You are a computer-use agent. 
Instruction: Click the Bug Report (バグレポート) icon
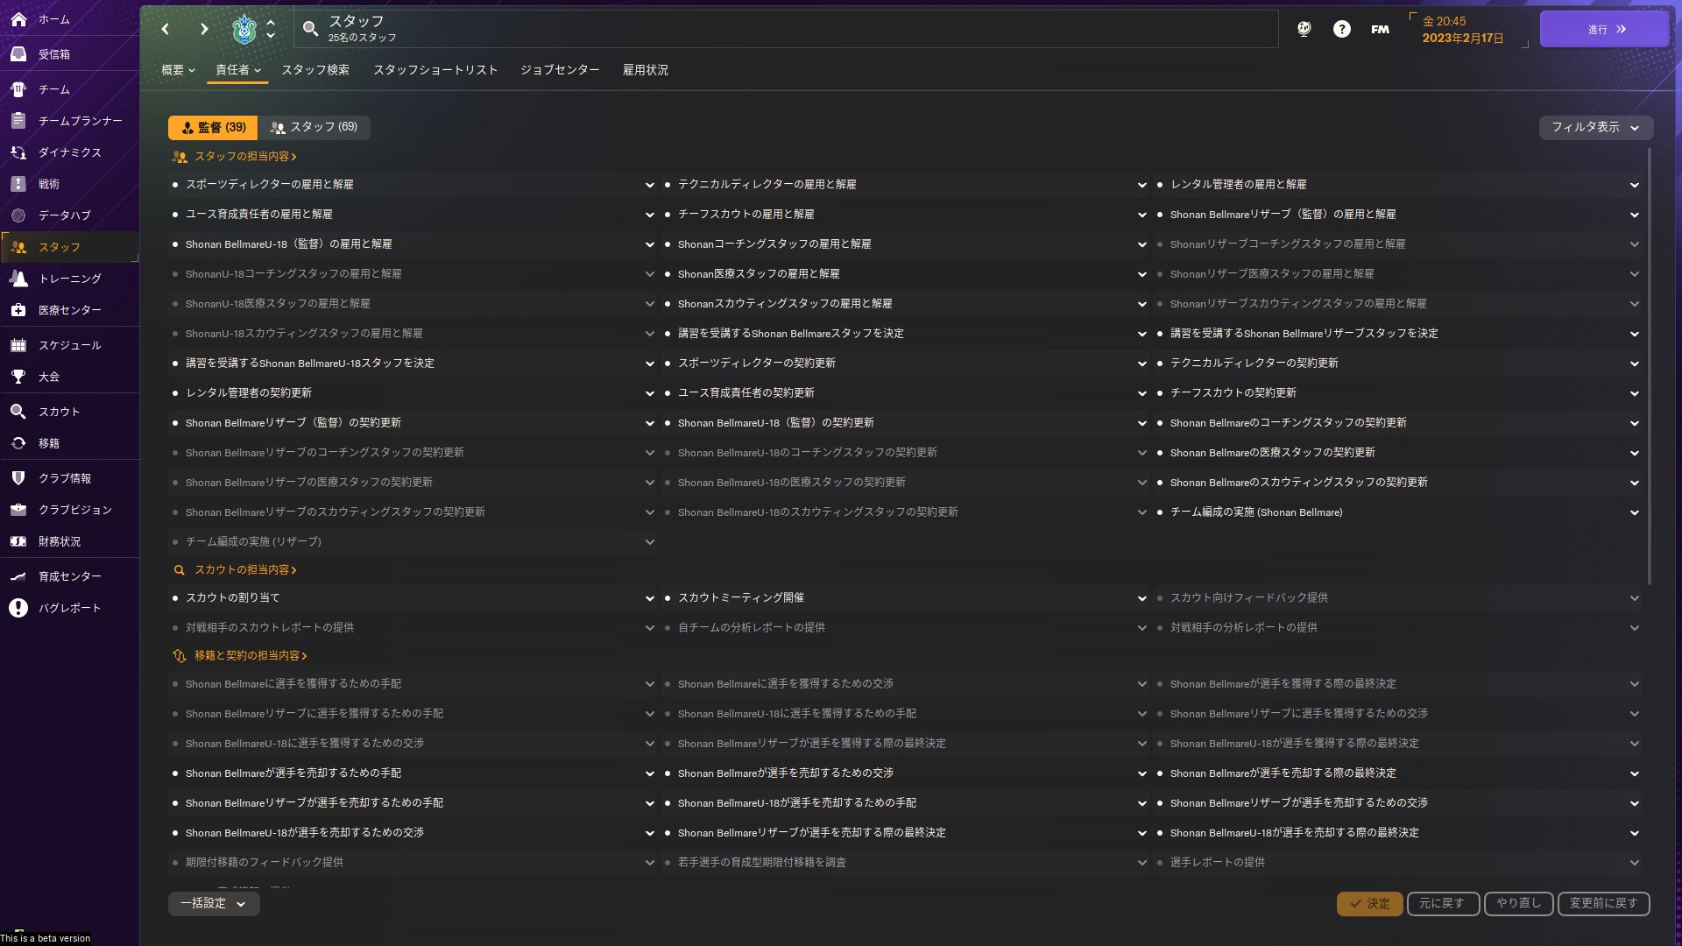[18, 608]
